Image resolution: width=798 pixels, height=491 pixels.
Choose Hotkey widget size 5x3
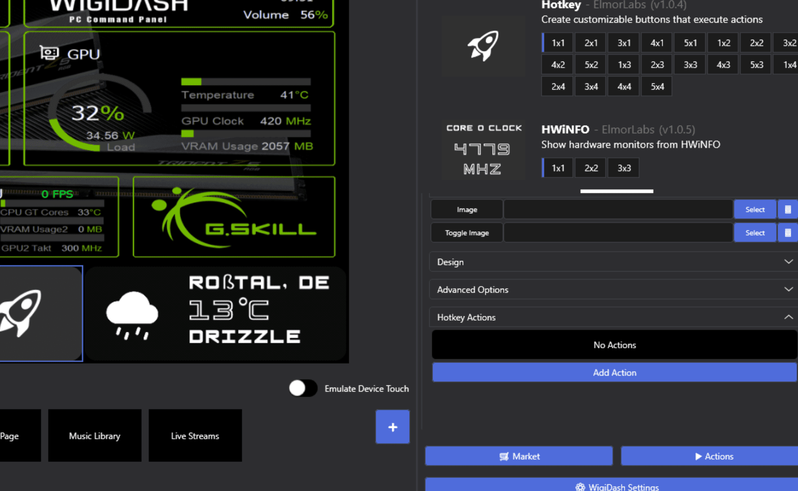point(756,65)
